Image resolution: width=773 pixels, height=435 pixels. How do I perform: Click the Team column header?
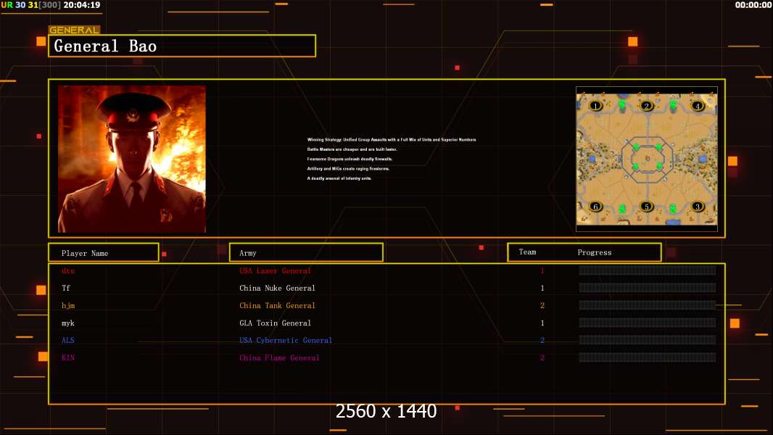pyautogui.click(x=527, y=252)
